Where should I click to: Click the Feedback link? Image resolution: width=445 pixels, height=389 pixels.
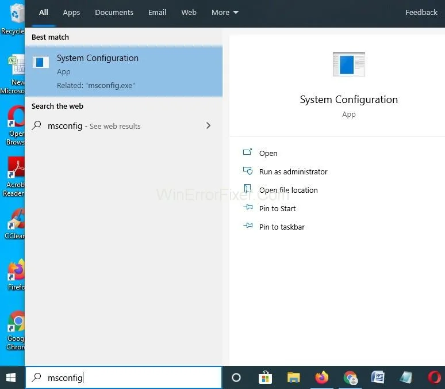click(421, 12)
